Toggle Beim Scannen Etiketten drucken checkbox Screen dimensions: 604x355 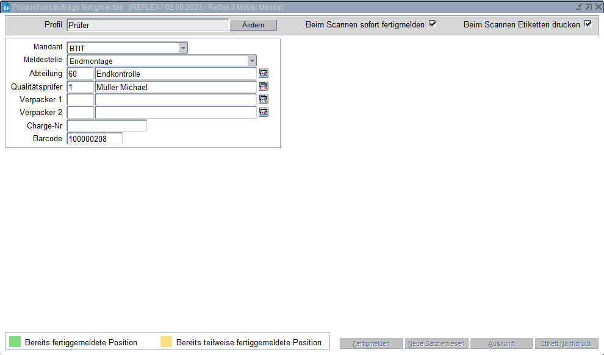pyautogui.click(x=588, y=24)
